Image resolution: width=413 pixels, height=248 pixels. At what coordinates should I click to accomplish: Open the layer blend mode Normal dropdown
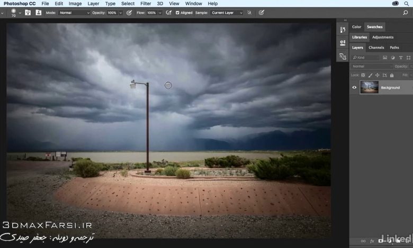[x=371, y=66]
